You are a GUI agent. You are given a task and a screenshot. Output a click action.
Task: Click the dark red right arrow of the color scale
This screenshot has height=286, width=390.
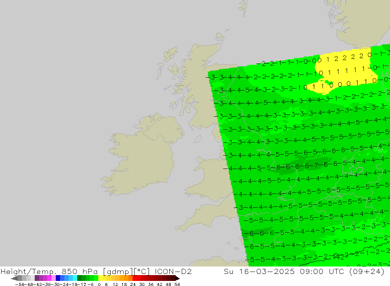pos(177,278)
